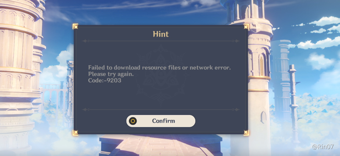The width and height of the screenshot is (340, 156).
Task: Click the right diamond on upper divider
Action: coord(237,41)
